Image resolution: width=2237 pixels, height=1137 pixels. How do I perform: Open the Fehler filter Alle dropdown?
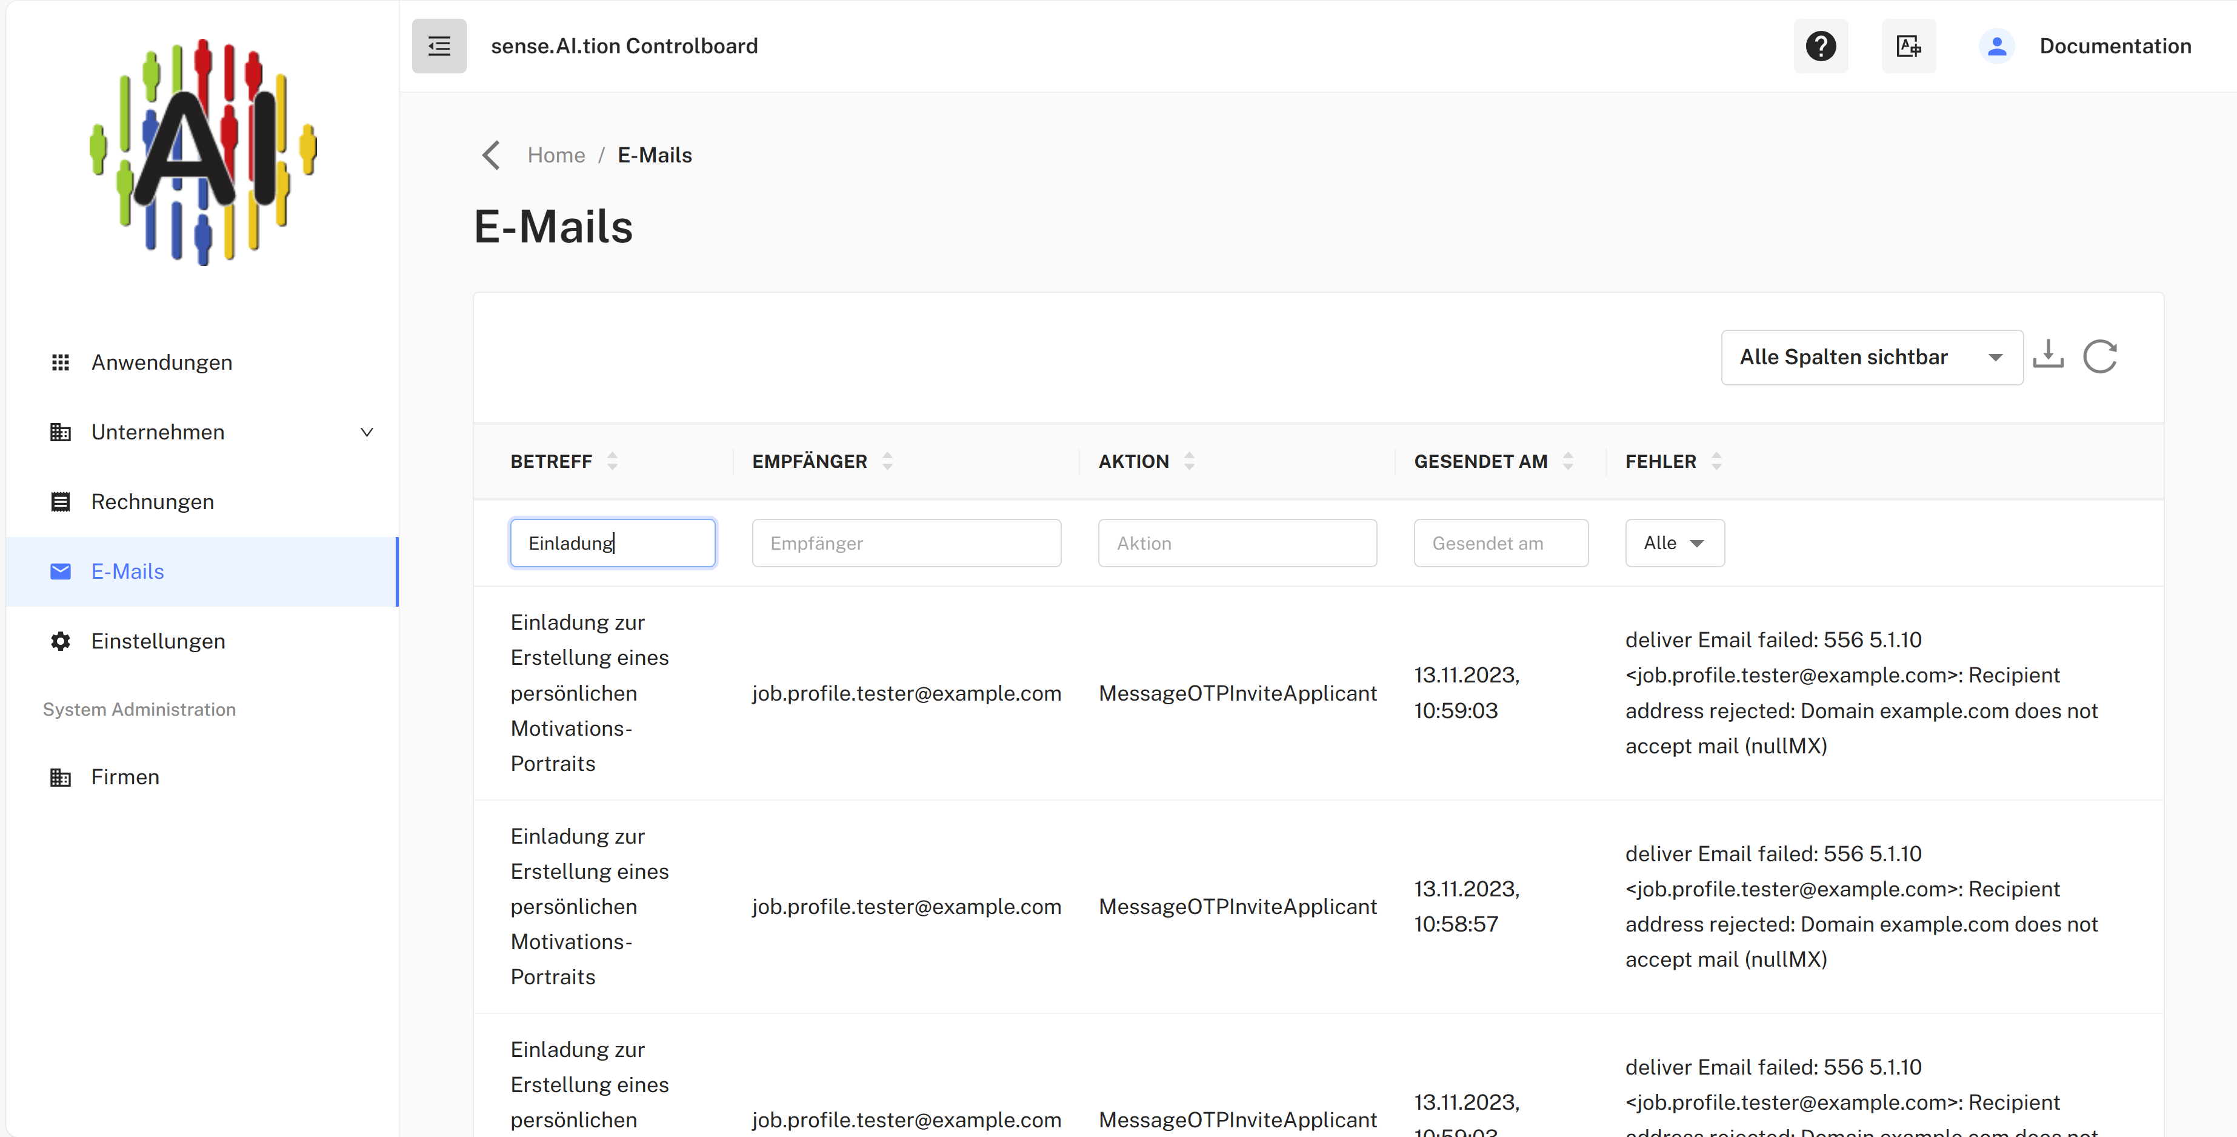(1675, 543)
